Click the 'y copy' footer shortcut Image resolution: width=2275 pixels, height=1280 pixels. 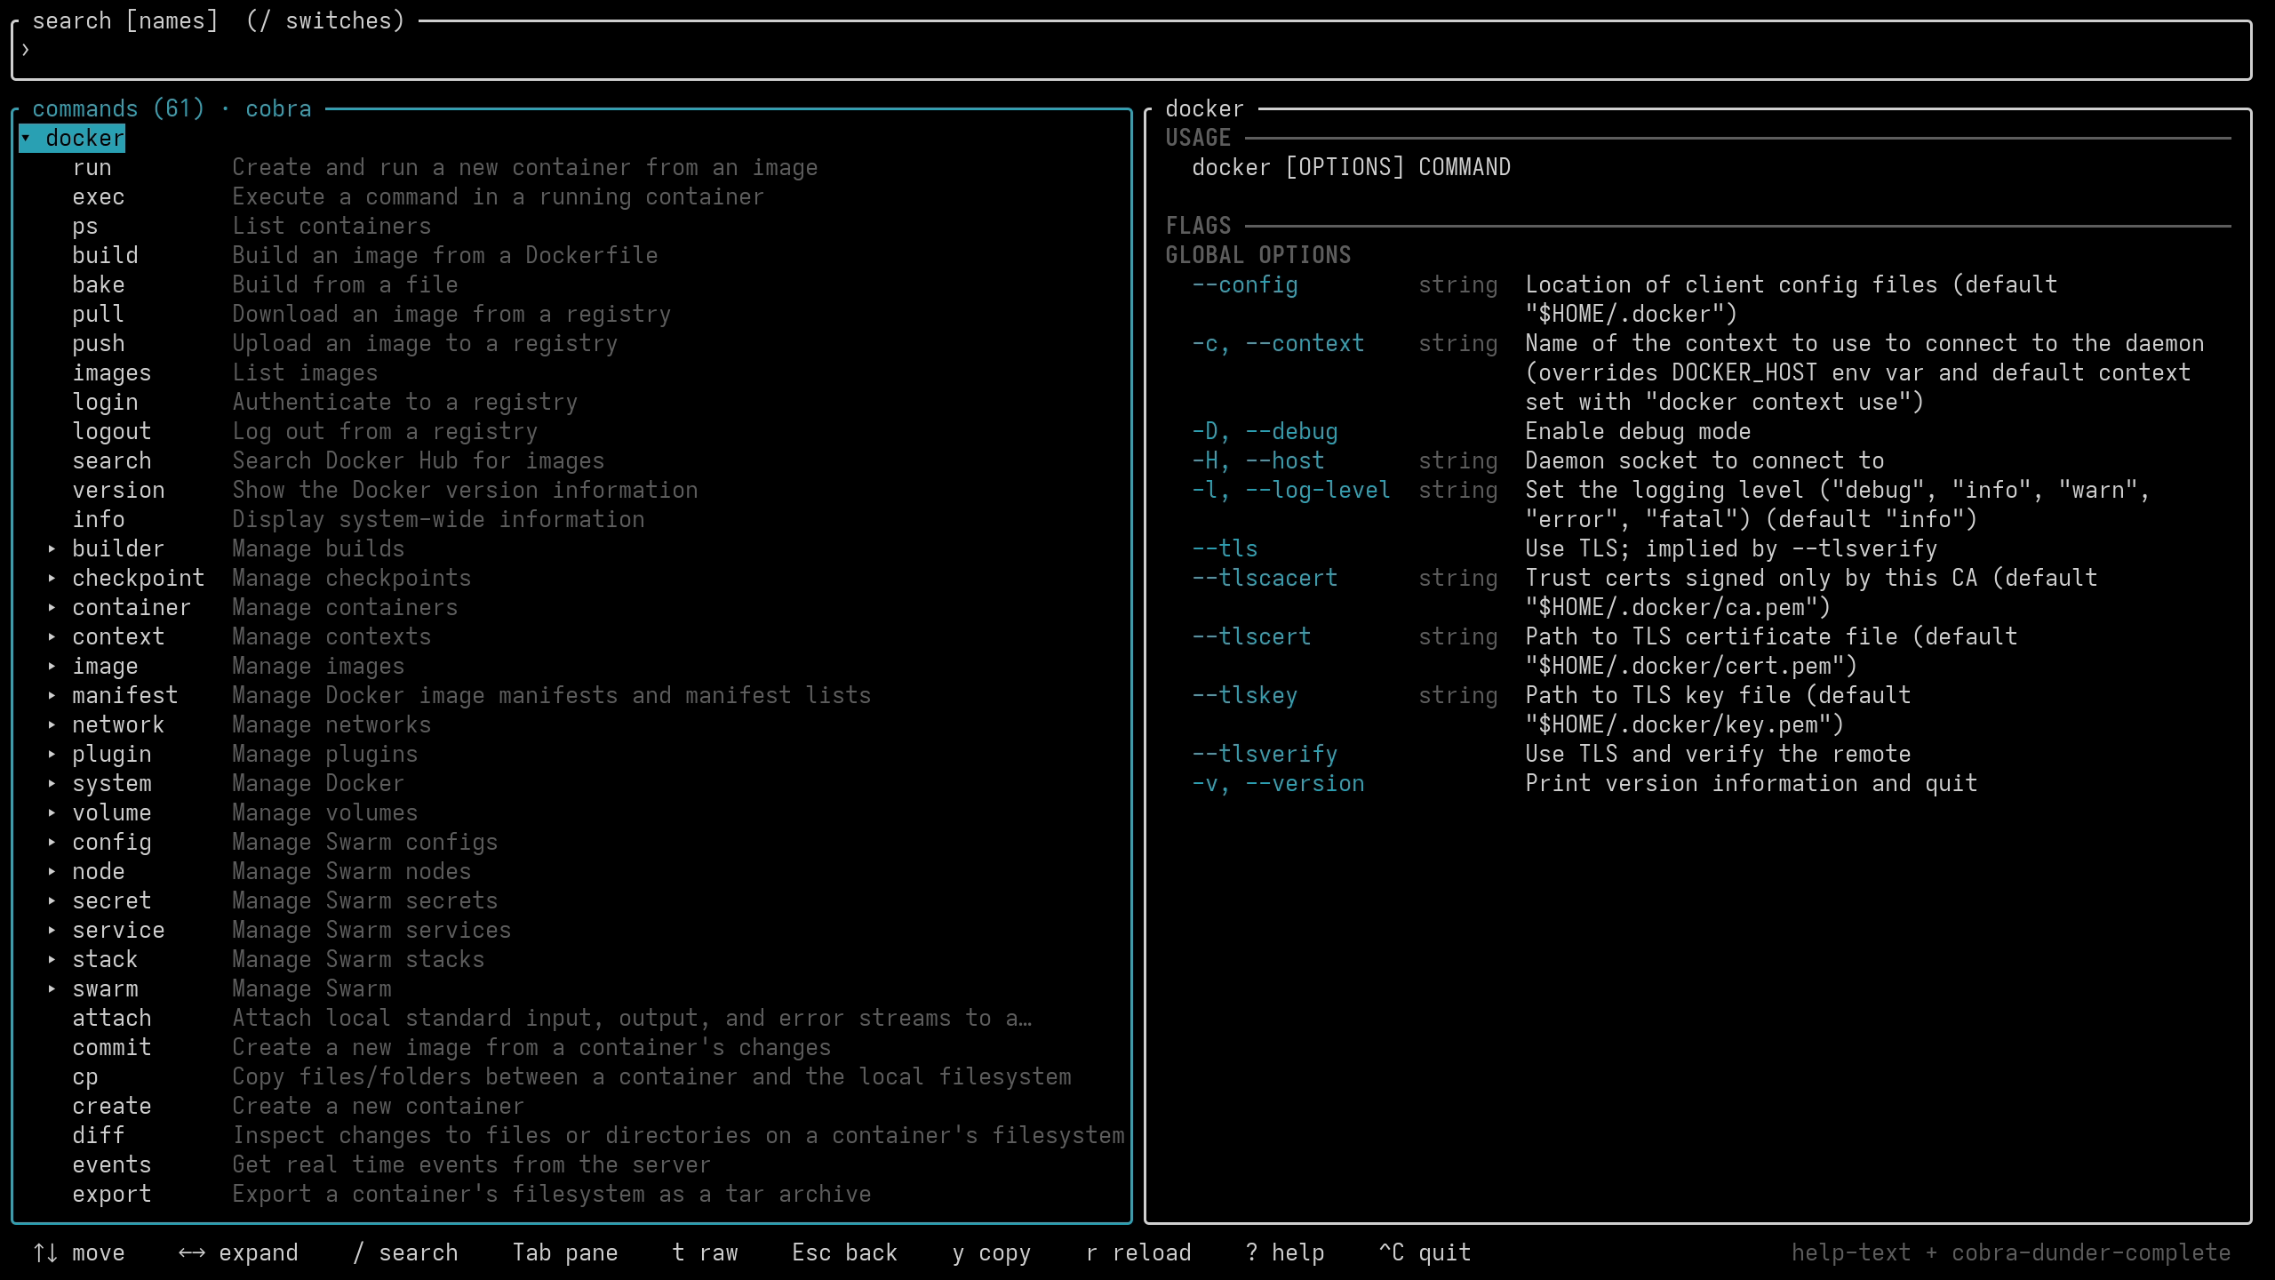tap(992, 1253)
